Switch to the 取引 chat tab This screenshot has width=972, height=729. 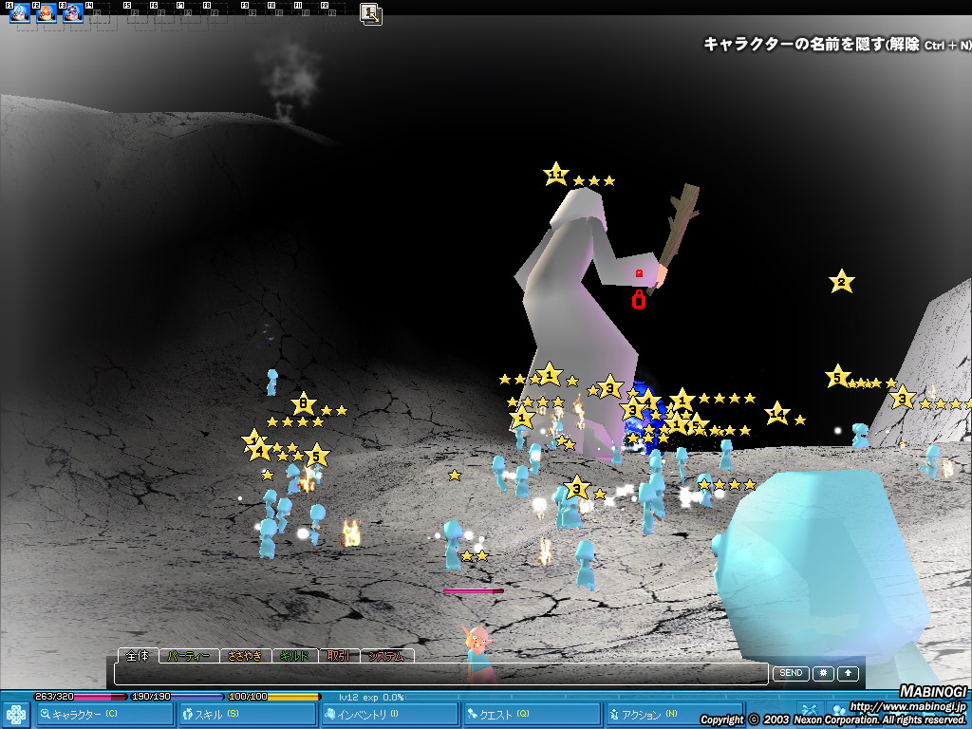pyautogui.click(x=339, y=656)
